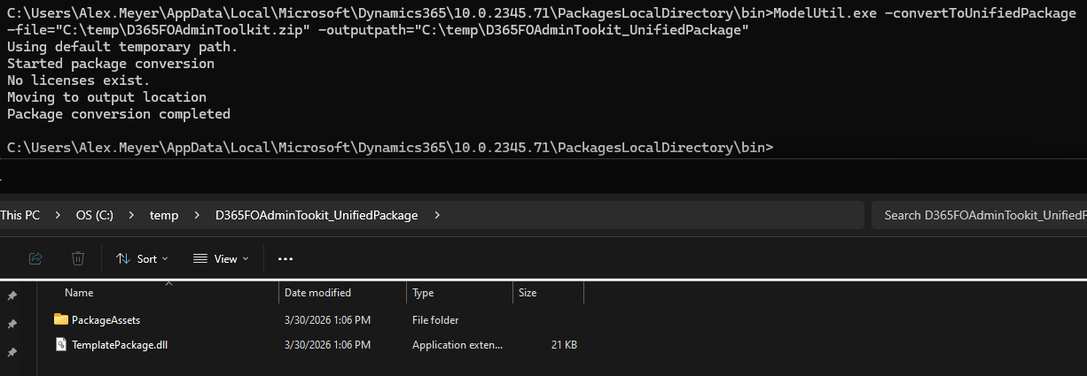Click the PackageAssets folder icon
Viewport: 1087px width, 376px height.
pyautogui.click(x=60, y=319)
